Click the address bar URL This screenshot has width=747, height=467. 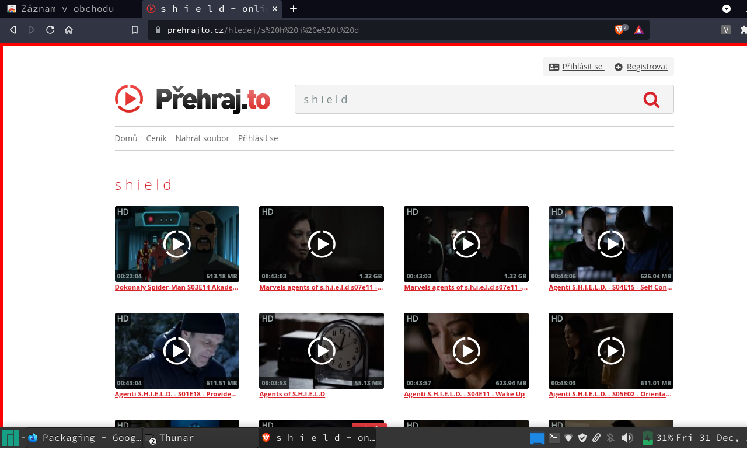point(263,30)
